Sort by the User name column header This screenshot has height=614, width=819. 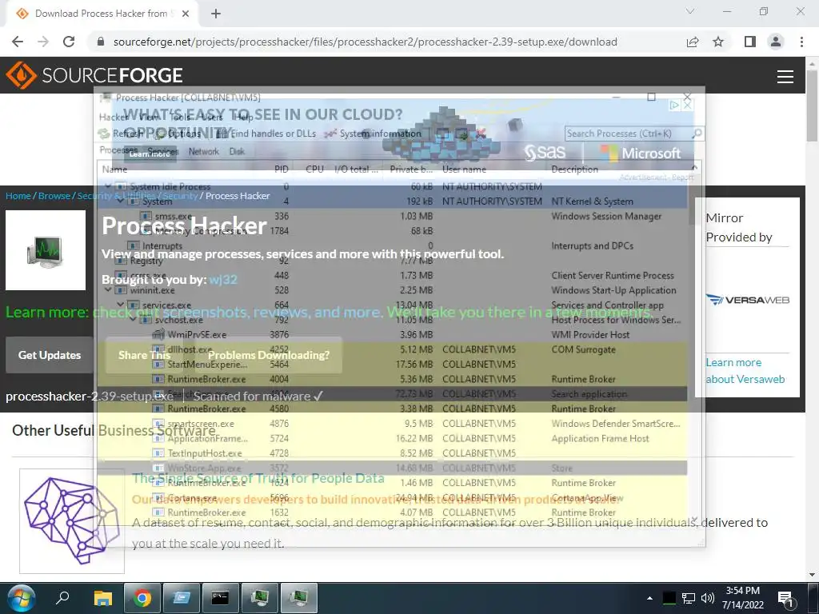click(465, 169)
